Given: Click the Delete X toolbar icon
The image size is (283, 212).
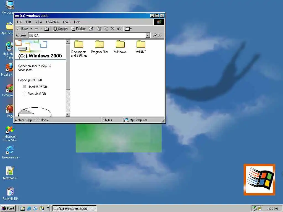Looking at the screenshot, I should point(112,29).
